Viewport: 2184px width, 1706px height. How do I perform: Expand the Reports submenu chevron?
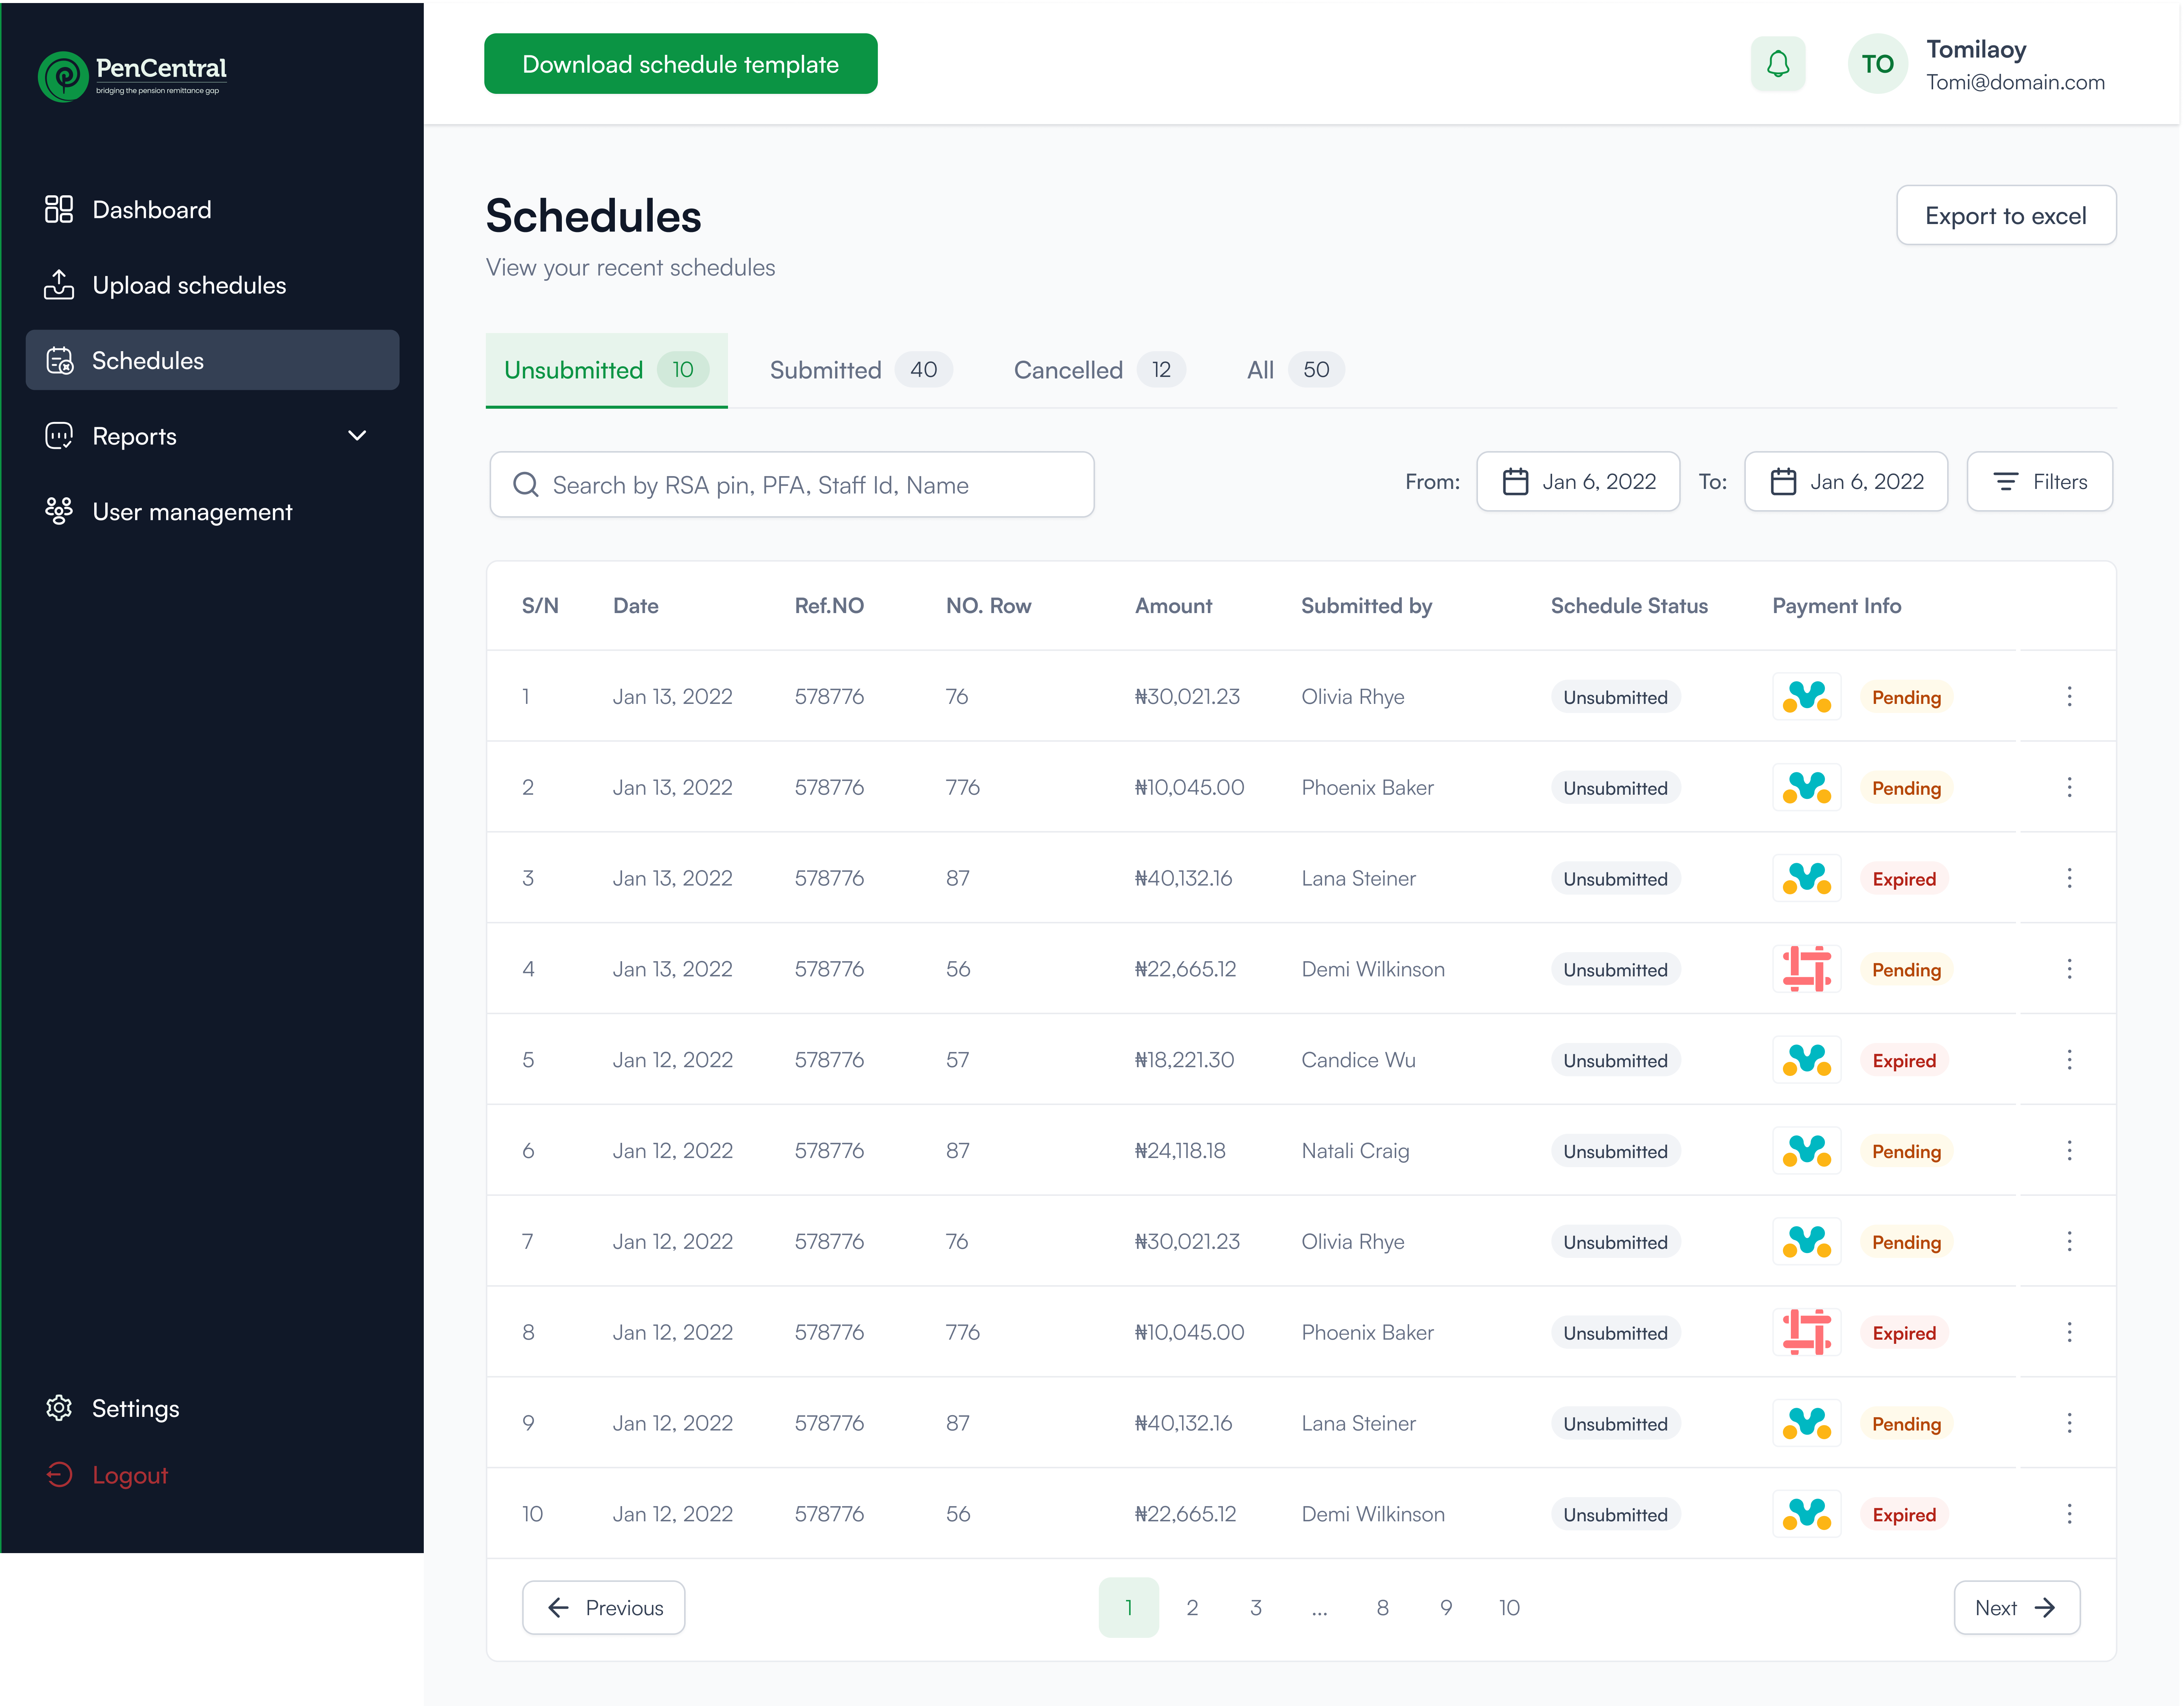coord(357,436)
